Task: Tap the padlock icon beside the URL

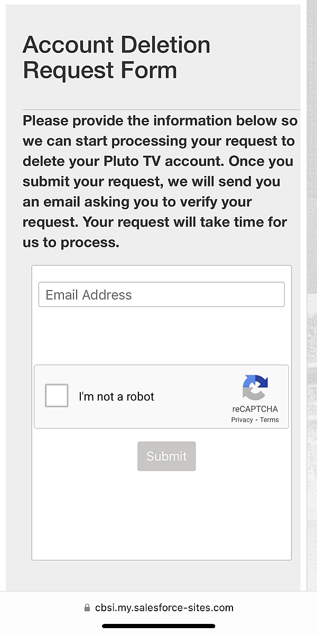Action: point(87,608)
